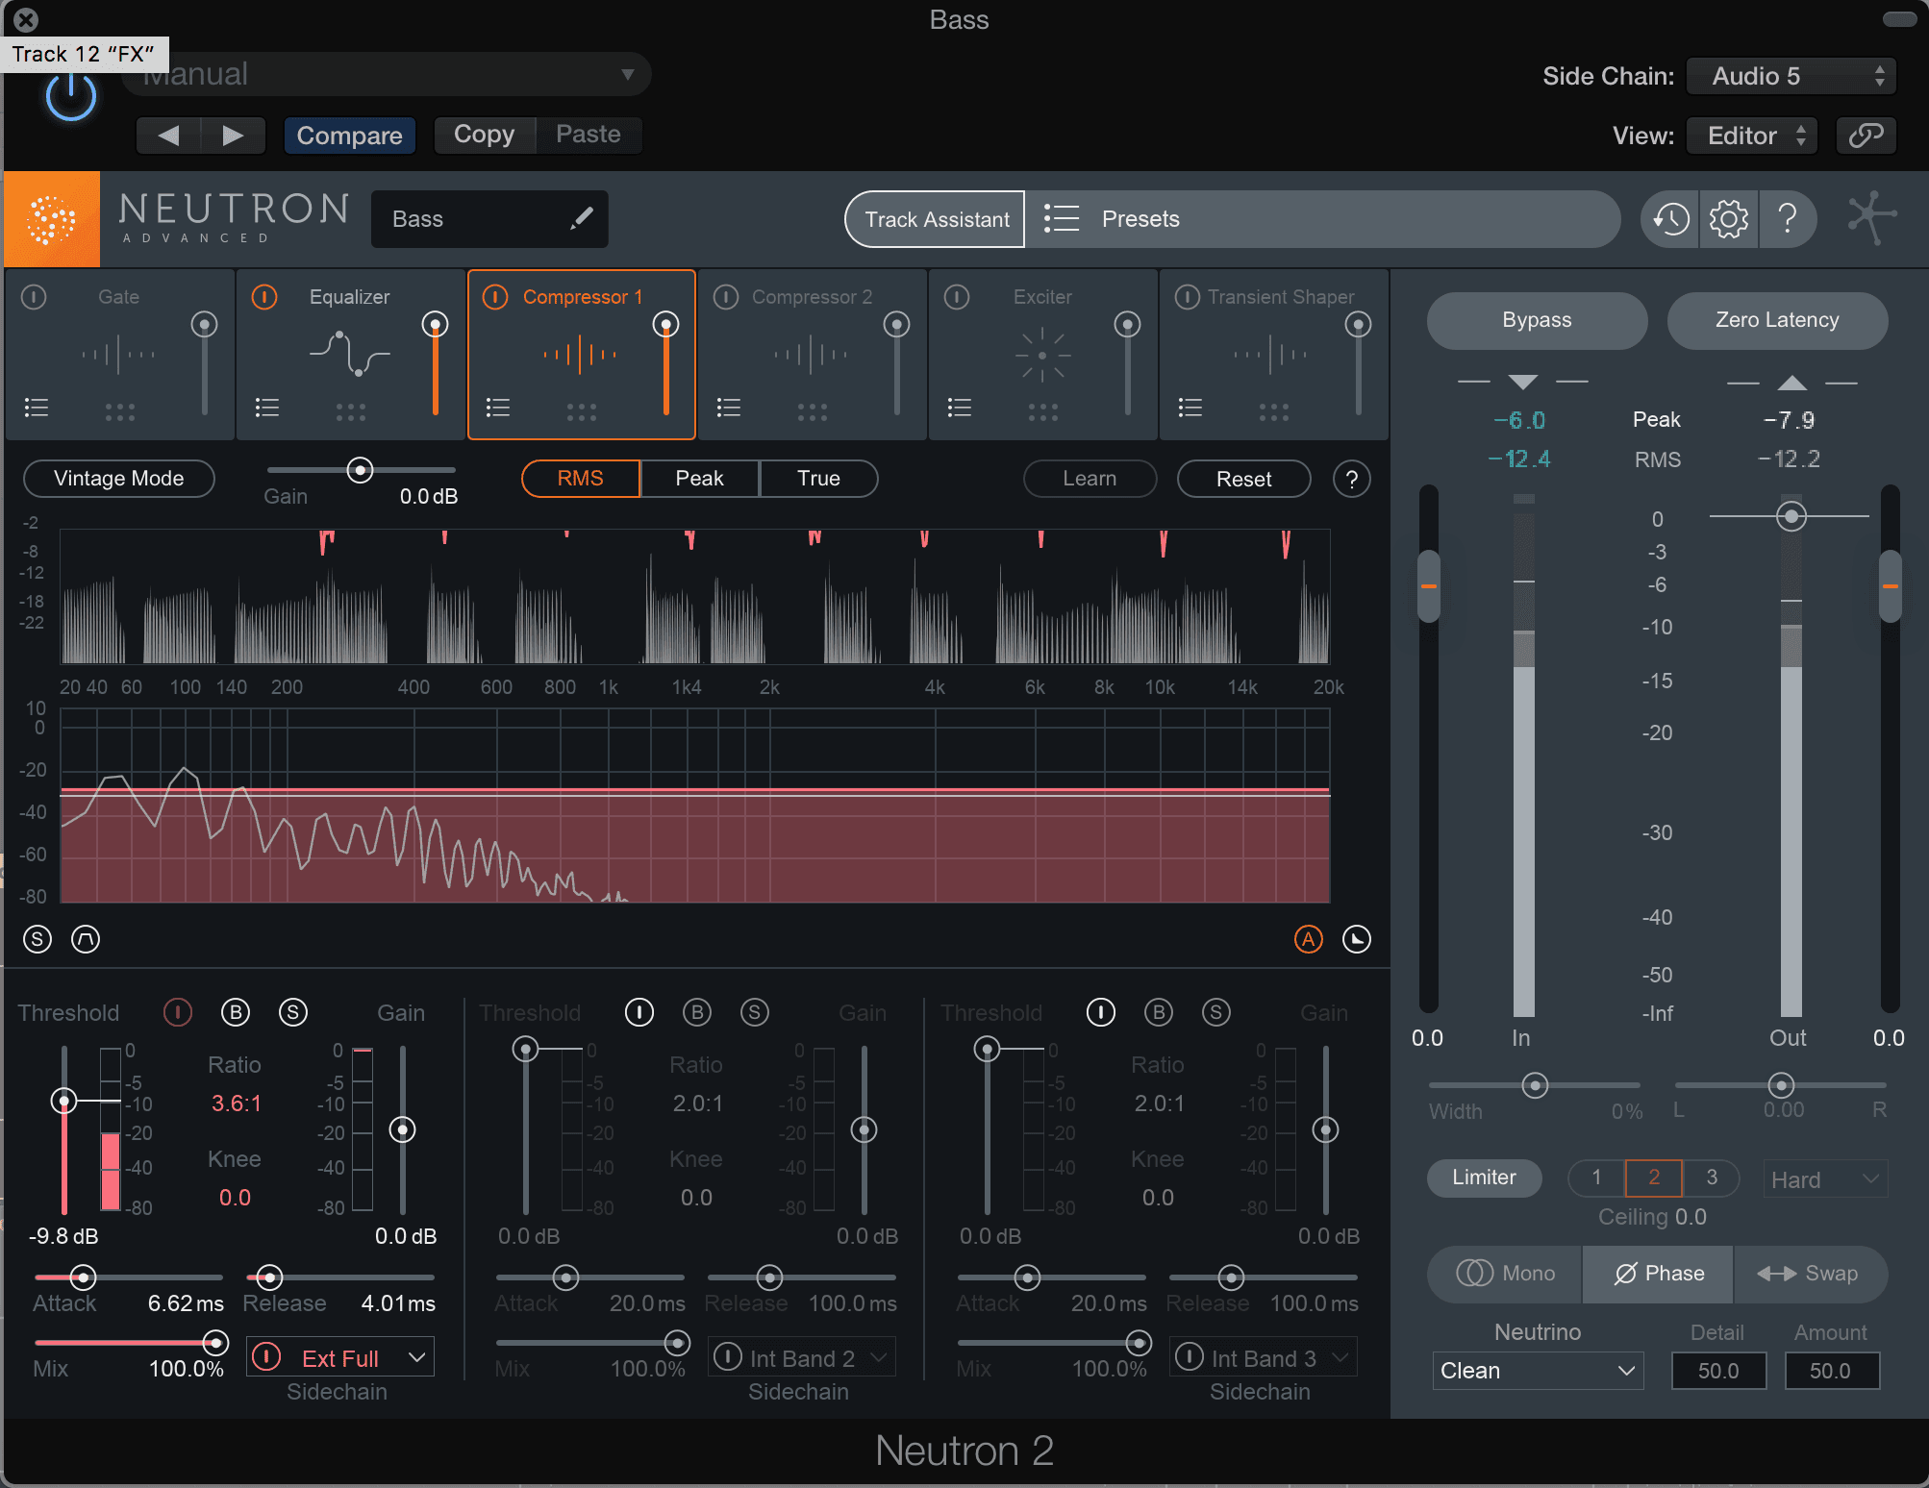Open Int Band 2 sidechain dropdown
This screenshot has width=1929, height=1488.
coord(802,1357)
